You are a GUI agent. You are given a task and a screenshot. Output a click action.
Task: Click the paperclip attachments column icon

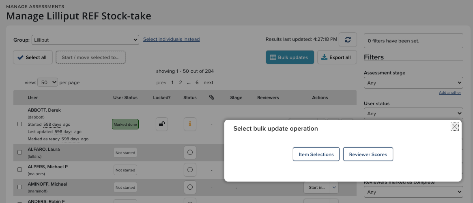click(x=211, y=97)
